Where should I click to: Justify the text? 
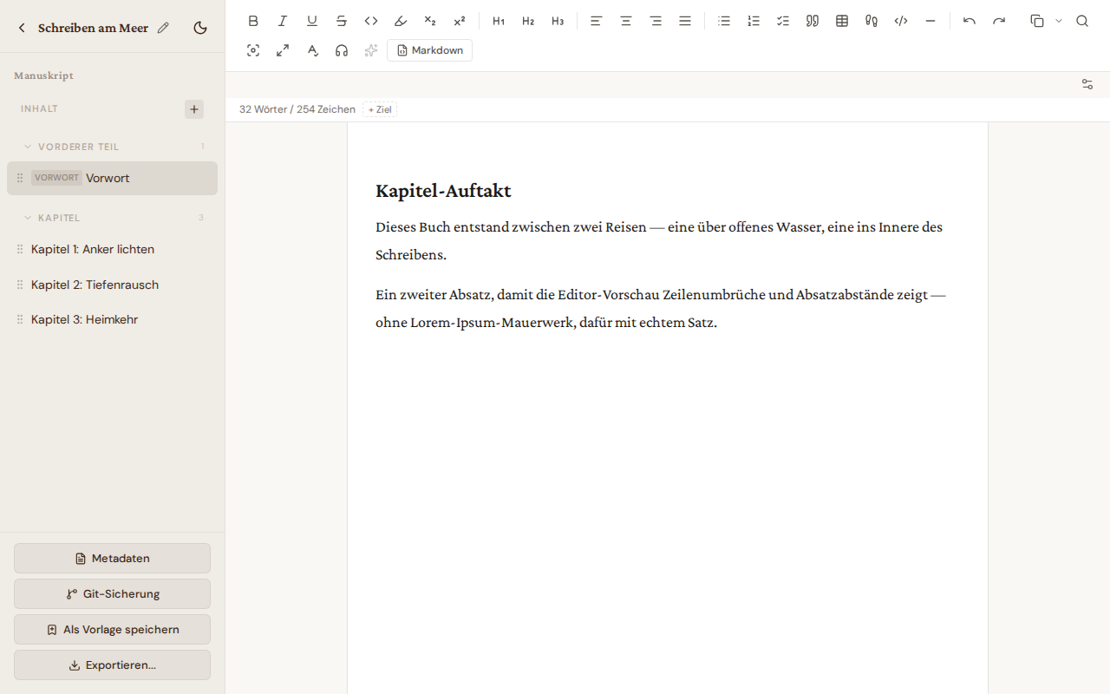(x=685, y=21)
